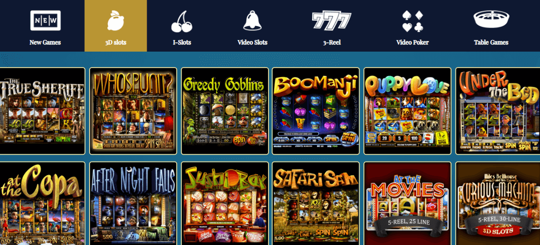This screenshot has height=245, width=540.
Task: Open the Video Poker tab label
Action: (413, 42)
